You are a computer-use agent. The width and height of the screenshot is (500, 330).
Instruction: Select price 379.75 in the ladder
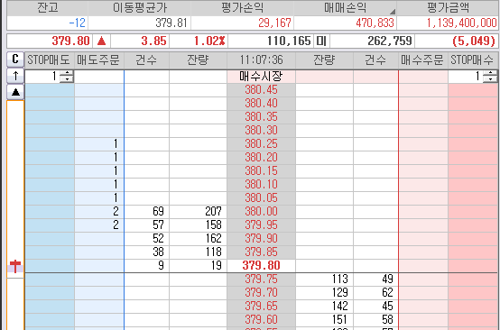(x=261, y=280)
